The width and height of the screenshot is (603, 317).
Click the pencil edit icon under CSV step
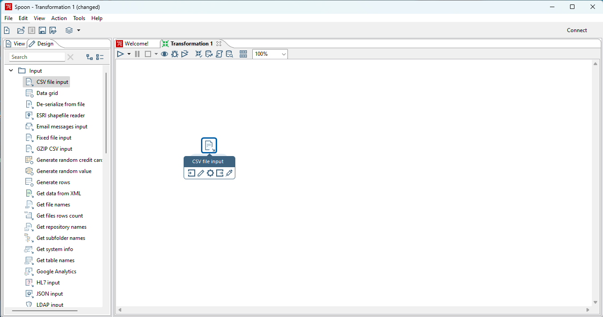(201, 173)
